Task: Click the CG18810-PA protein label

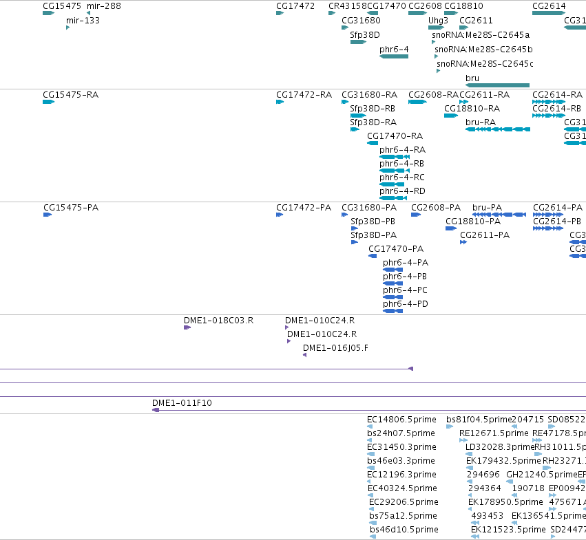Action: pyautogui.click(x=473, y=222)
